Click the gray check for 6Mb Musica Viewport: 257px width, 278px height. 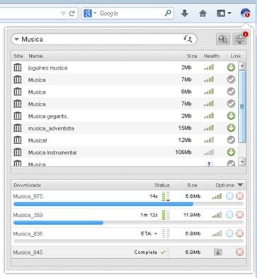[231, 91]
